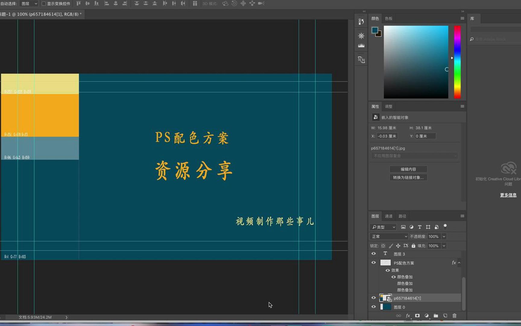Click the link layers icon

[x=399, y=316]
